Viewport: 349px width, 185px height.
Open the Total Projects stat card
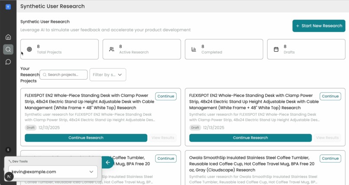point(59,49)
